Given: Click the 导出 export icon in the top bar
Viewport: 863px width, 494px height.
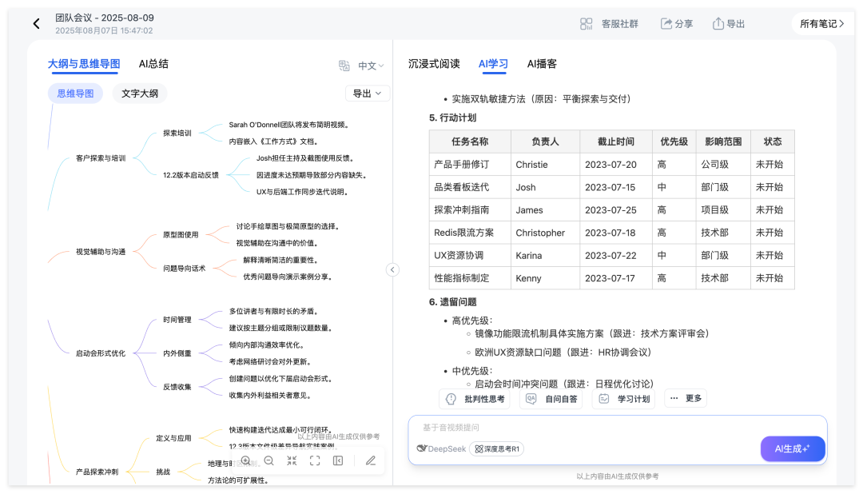Looking at the screenshot, I should coord(727,23).
